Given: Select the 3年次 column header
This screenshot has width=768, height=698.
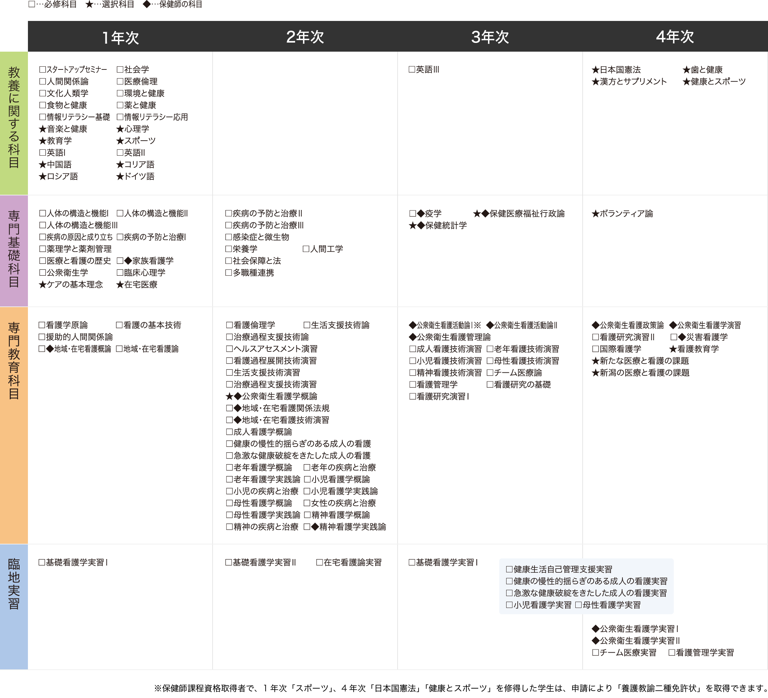Looking at the screenshot, I should click(490, 37).
